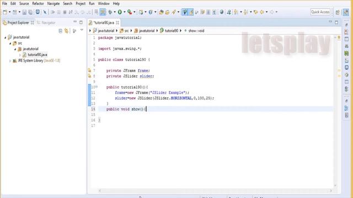Toggle Mark Occurrences in toolbar
353x198 pixels.
[x=191, y=12]
